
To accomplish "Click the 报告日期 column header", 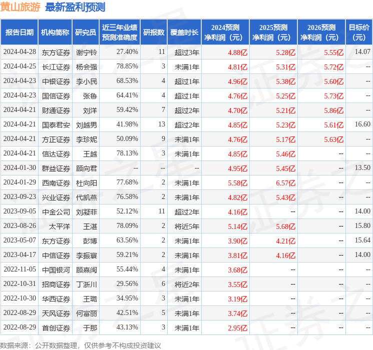I will pos(20,32).
